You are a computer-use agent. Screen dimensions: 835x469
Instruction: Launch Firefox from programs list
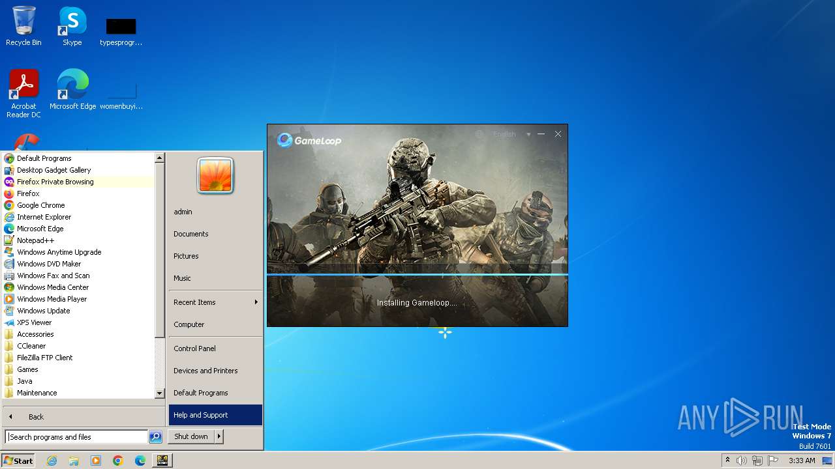click(78, 193)
